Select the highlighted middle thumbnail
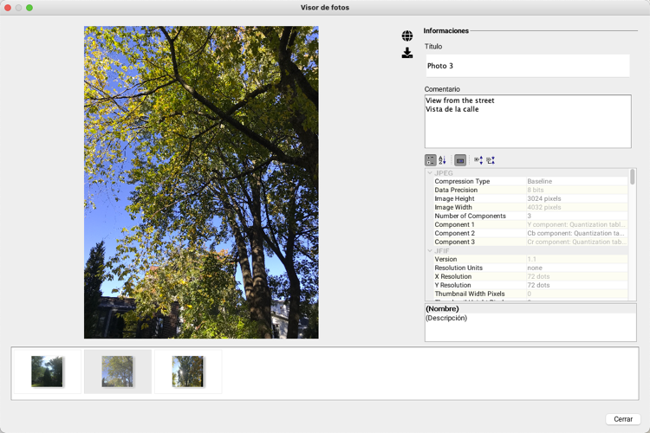The height and width of the screenshot is (433, 650). [x=117, y=372]
